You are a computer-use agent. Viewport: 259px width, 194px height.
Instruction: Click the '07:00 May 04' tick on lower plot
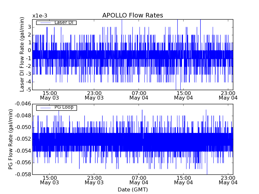tap(139, 180)
